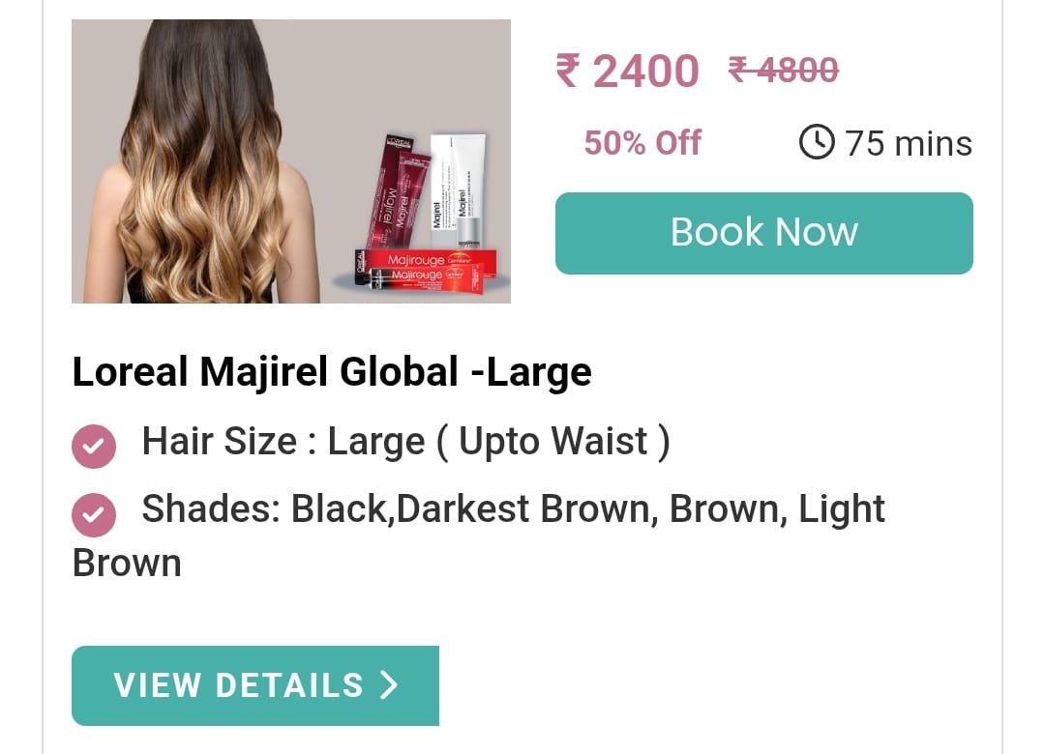The height and width of the screenshot is (754, 1045).
Task: Click the 50% Off discount label
Action: [x=642, y=142]
